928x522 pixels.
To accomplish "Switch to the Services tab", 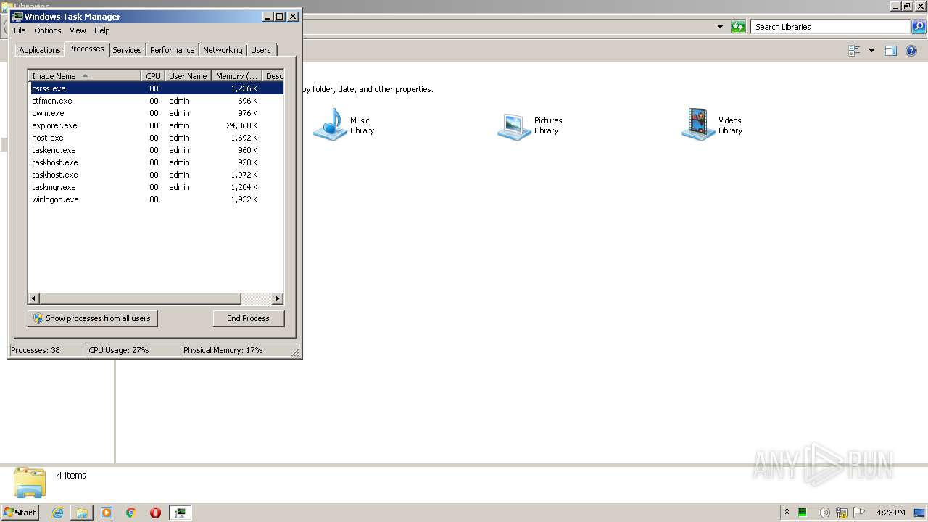I will 127,50.
